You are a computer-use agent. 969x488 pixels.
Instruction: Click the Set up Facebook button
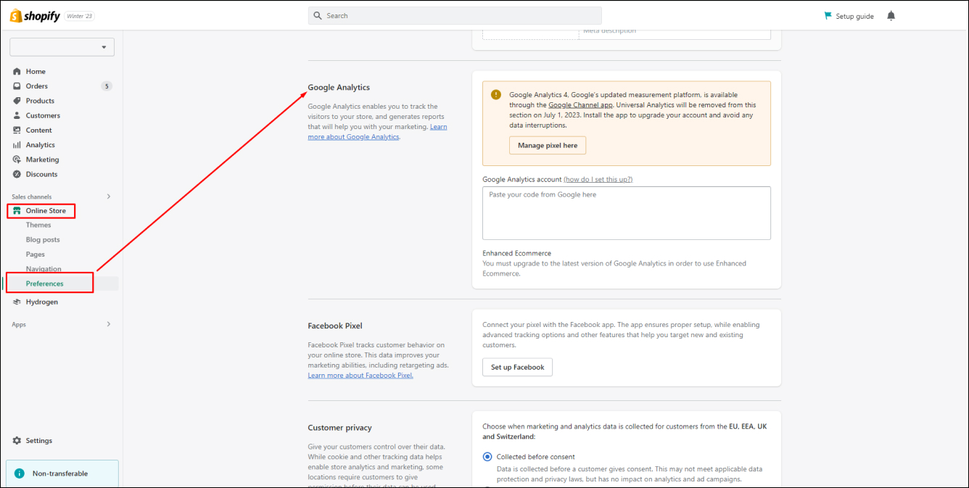pyautogui.click(x=517, y=367)
